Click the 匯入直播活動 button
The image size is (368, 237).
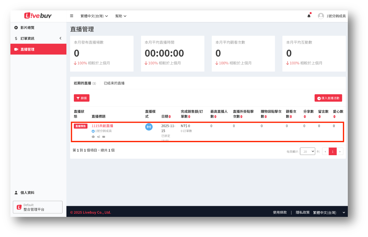click(x=328, y=98)
